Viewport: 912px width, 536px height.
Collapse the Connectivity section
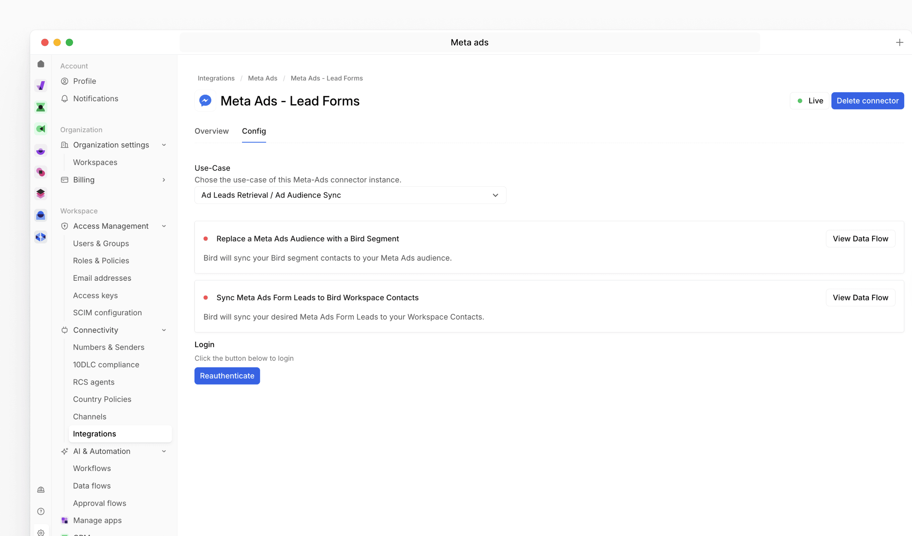(164, 330)
